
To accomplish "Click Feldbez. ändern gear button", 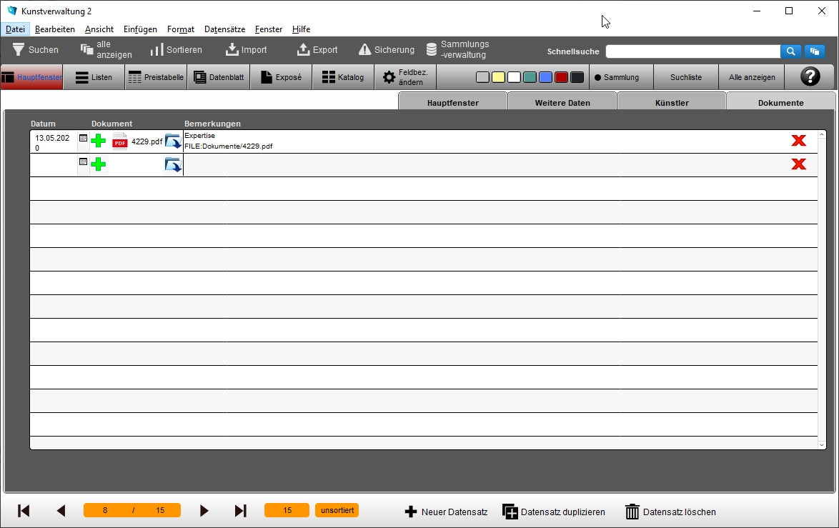I will pyautogui.click(x=404, y=77).
